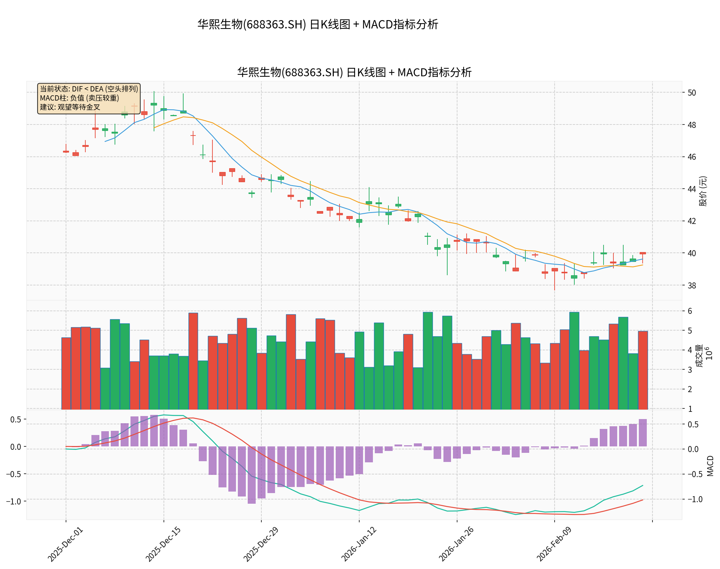This screenshot has height=569, width=720.
Task: Click the last red volume bar on the right
Action: click(x=643, y=370)
